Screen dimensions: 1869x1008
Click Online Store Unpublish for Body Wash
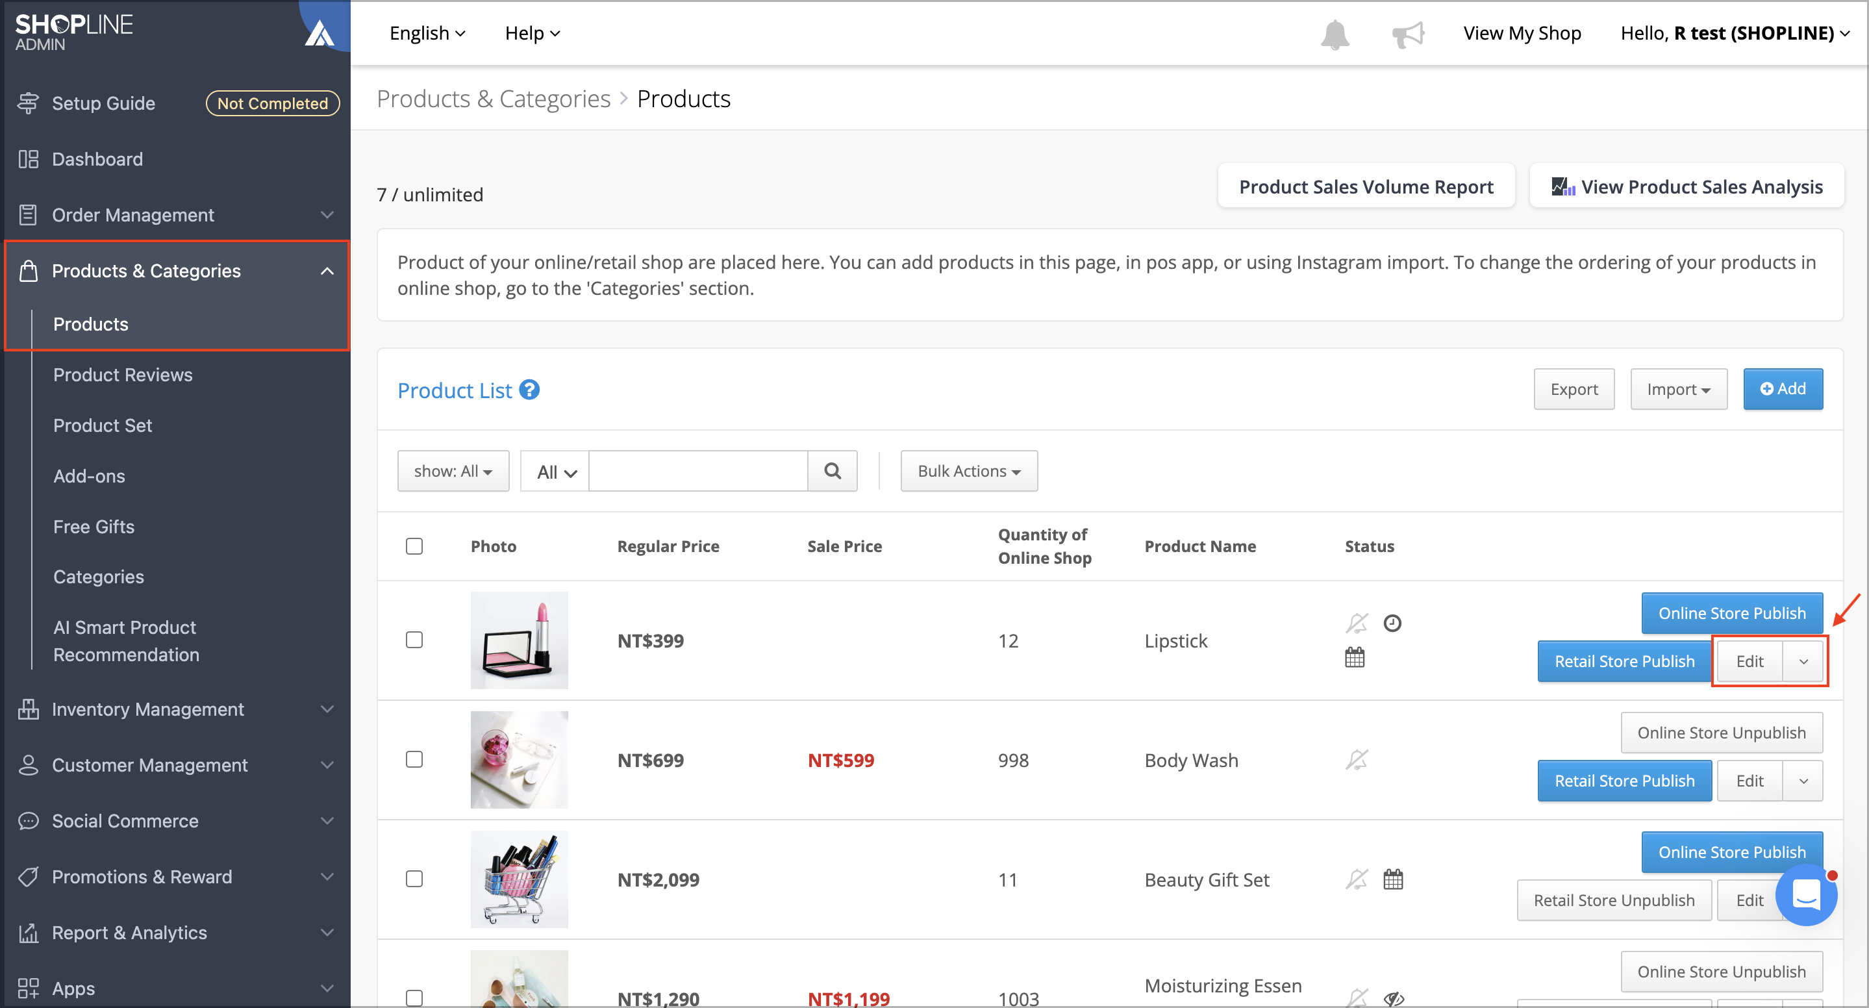(x=1722, y=733)
